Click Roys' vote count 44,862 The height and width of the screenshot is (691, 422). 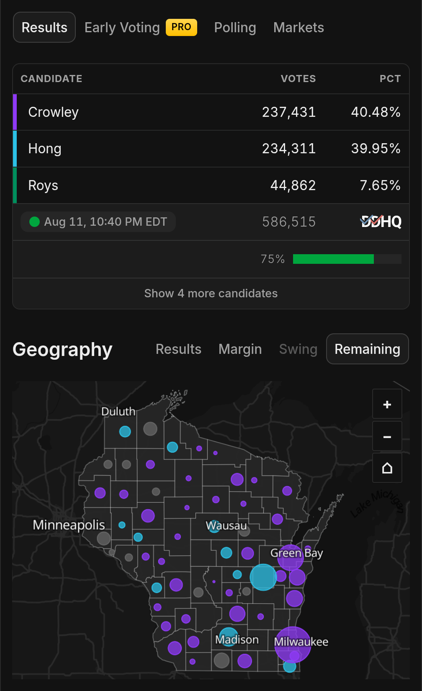[293, 185]
